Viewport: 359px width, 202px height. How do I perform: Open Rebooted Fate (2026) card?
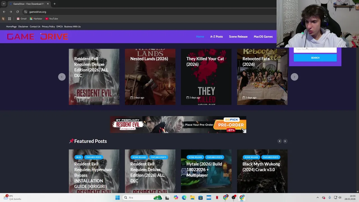pos(262,77)
